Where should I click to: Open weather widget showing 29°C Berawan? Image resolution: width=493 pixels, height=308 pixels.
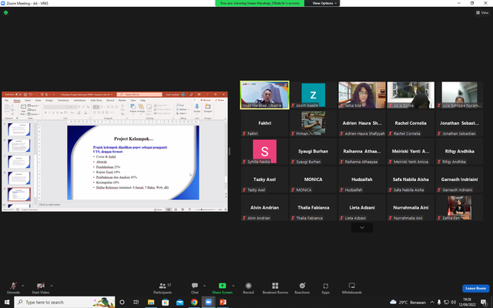pos(407,303)
